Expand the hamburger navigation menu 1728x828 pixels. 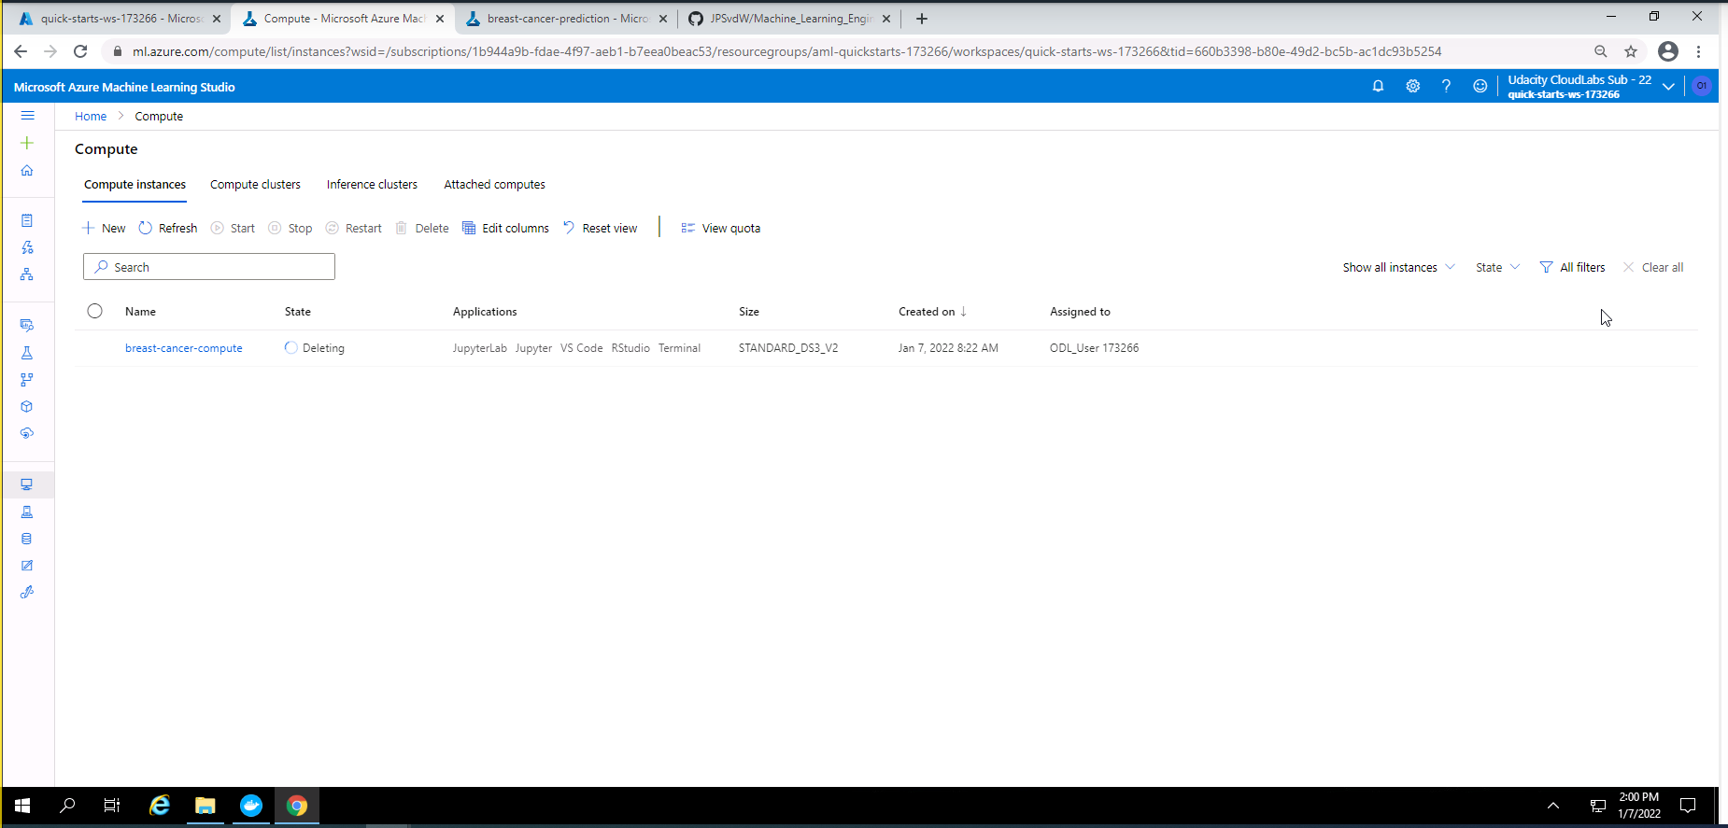27,116
